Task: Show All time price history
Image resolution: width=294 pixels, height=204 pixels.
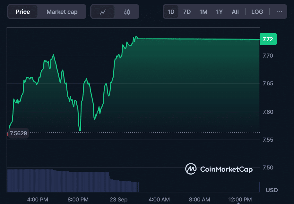Action: [235, 12]
